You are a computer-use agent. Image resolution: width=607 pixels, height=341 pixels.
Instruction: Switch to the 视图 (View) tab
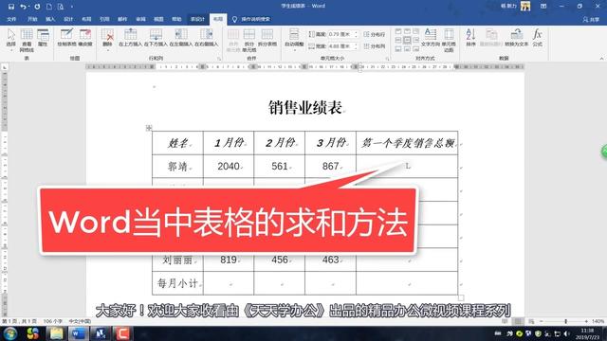[x=158, y=19]
